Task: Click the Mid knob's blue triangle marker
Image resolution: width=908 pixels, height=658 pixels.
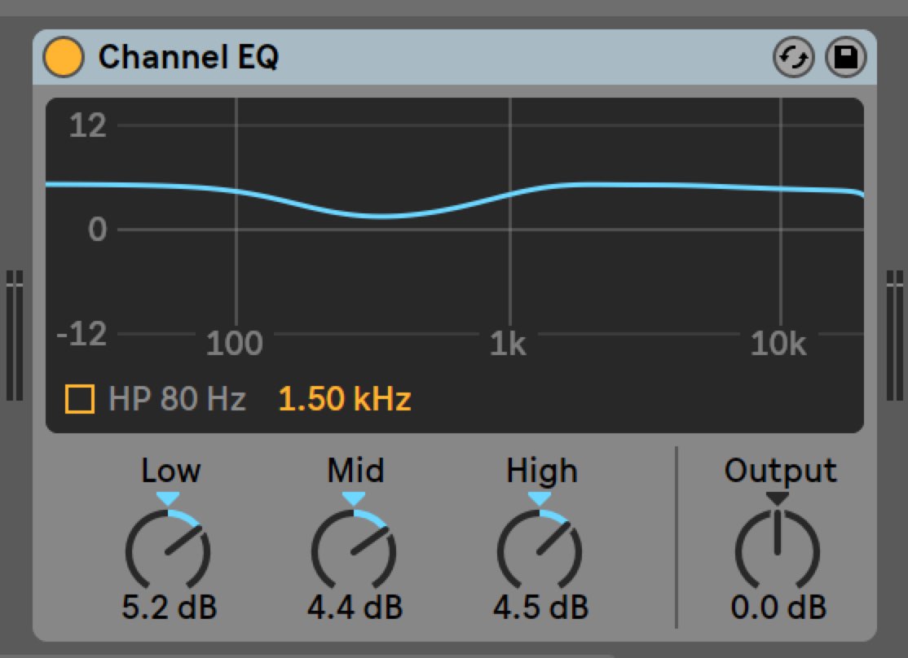Action: coord(354,499)
